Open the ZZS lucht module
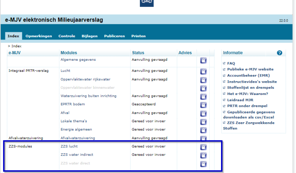 coord(69,146)
